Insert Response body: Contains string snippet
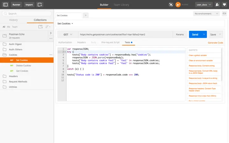The image size is (229, 143). 202,66
